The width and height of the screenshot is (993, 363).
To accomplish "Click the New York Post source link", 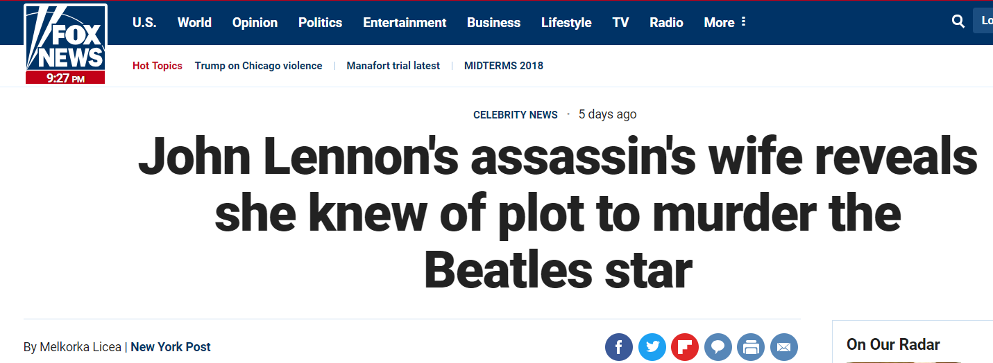I will click(x=171, y=347).
